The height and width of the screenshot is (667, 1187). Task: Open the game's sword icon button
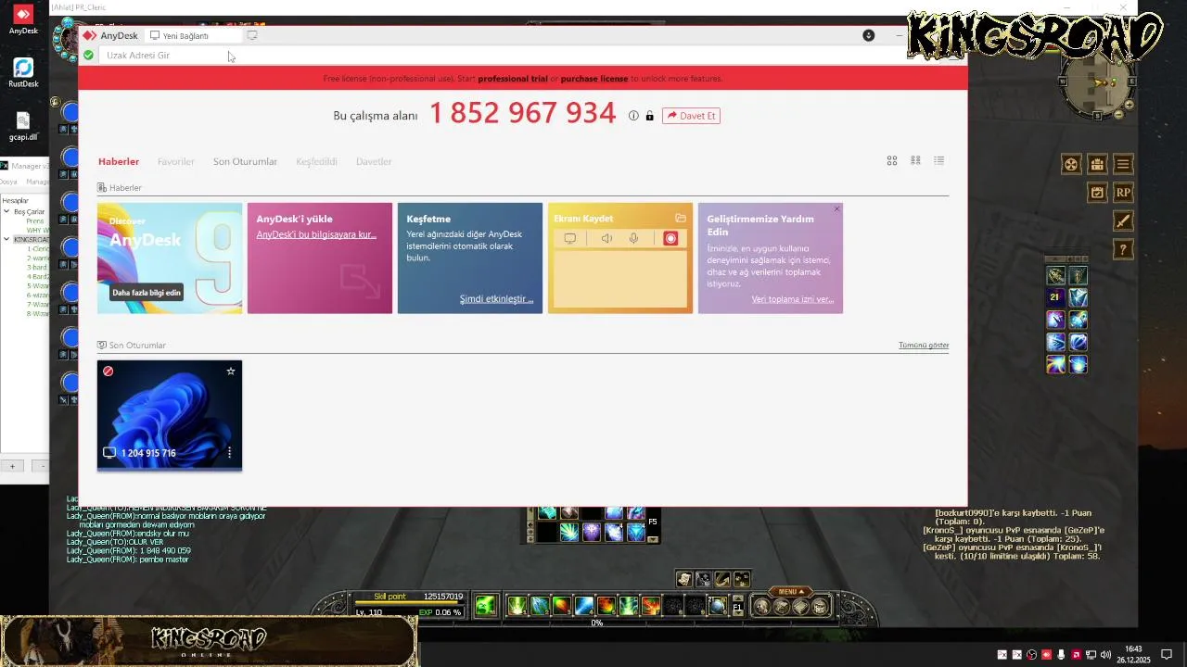pyautogui.click(x=1123, y=221)
